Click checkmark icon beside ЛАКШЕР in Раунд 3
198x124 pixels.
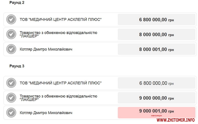tap(11, 98)
